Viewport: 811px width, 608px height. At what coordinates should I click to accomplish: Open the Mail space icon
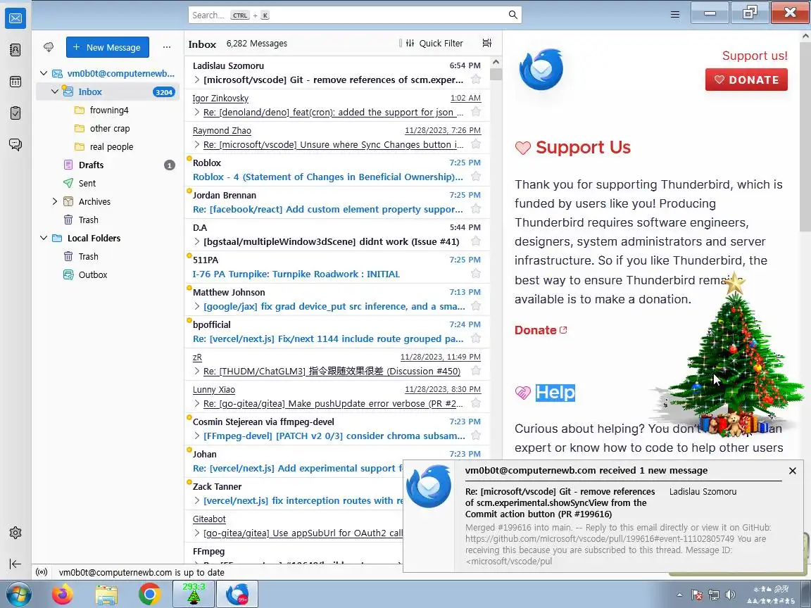pos(15,18)
